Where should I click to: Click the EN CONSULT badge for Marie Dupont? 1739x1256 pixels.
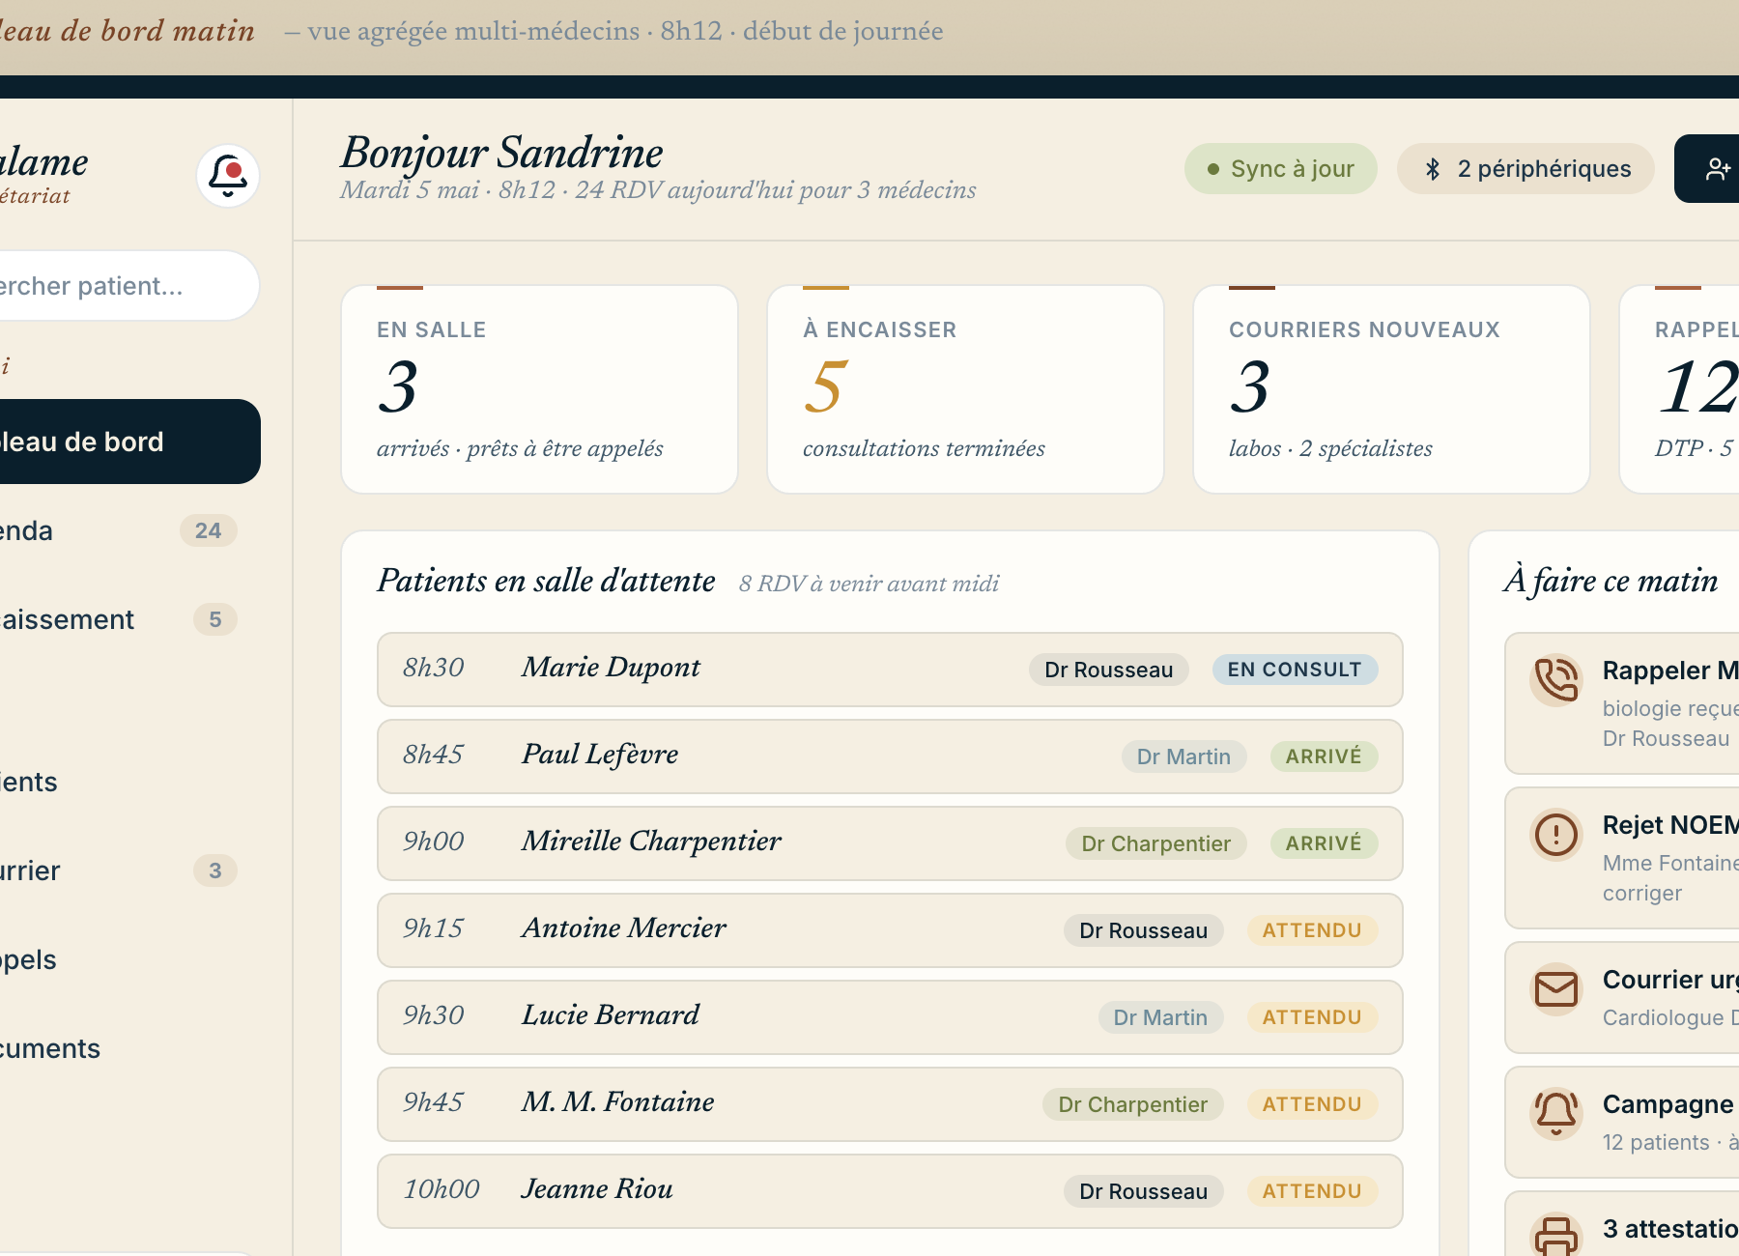[x=1295, y=670]
